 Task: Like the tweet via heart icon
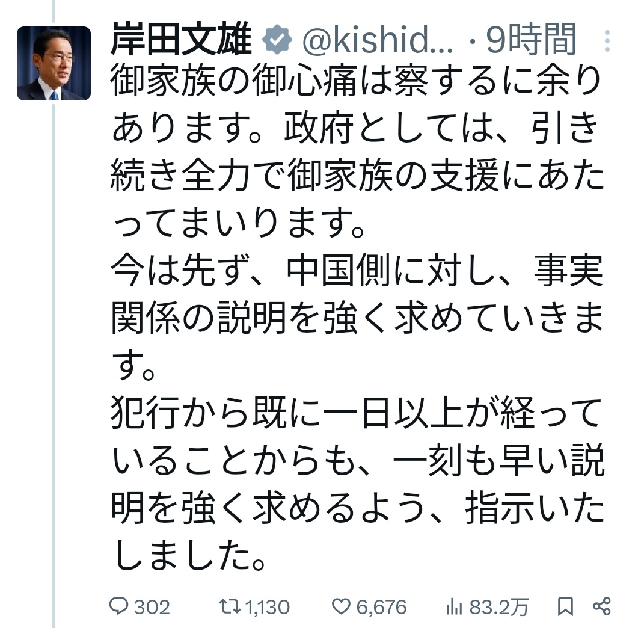click(341, 606)
